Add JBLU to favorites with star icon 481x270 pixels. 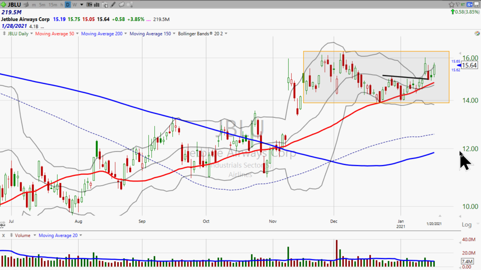451,4
